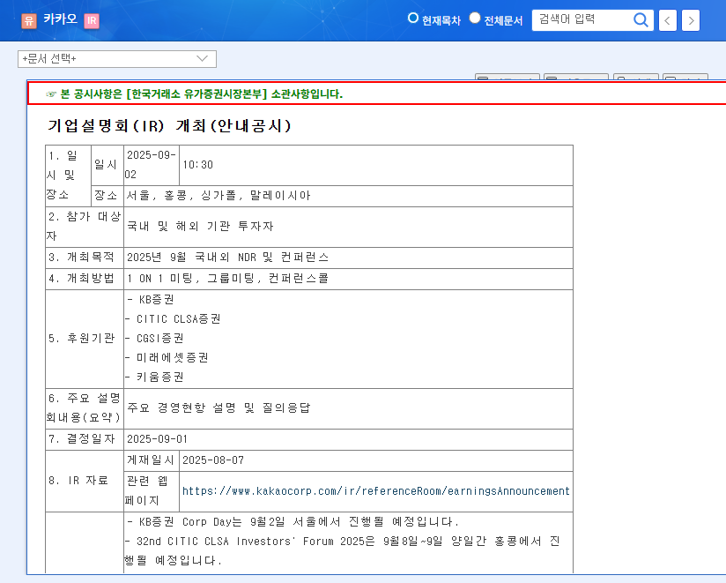Click the magnifier search icon
Screen dimensions: 726x583
pos(641,20)
